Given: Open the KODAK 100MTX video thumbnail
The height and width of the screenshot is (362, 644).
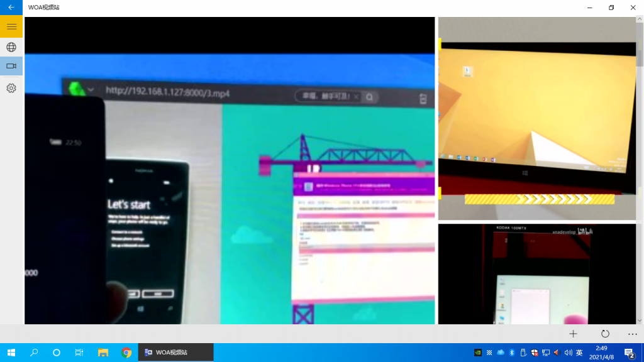Looking at the screenshot, I should click(537, 273).
